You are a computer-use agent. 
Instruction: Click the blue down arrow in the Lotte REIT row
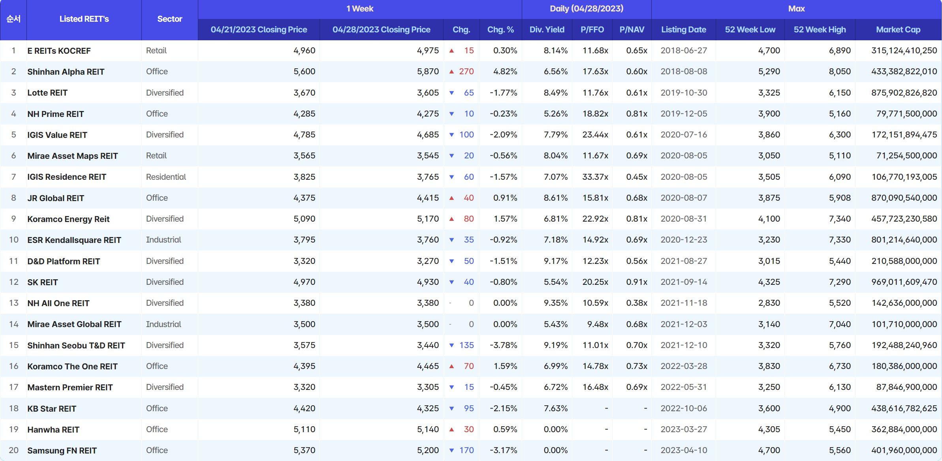451,93
